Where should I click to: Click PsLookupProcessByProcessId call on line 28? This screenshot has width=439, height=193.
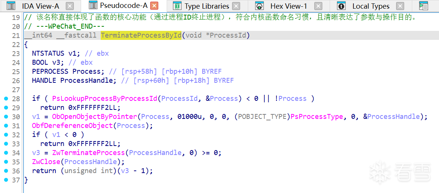click(105, 99)
